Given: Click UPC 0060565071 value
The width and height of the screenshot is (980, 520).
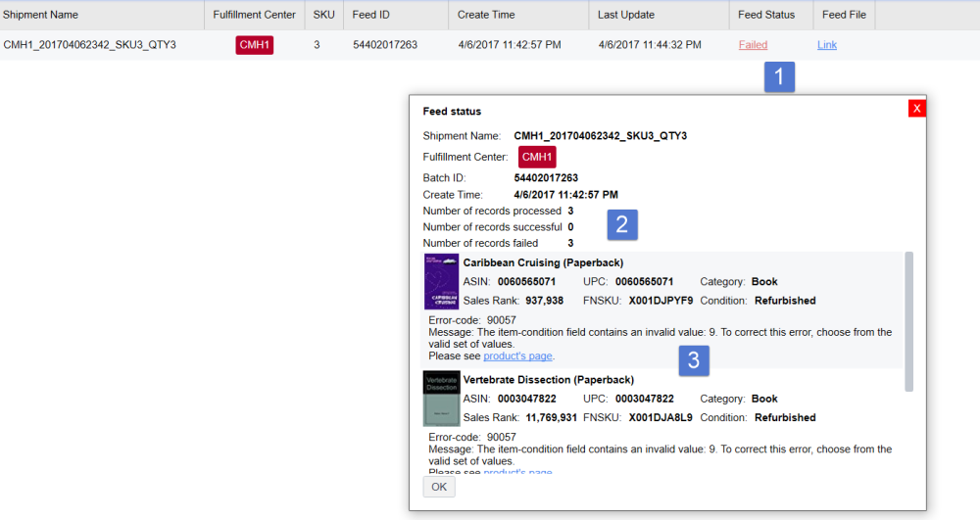Looking at the screenshot, I should coord(644,281).
